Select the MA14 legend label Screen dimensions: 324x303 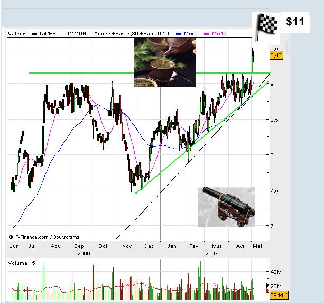tap(219, 34)
